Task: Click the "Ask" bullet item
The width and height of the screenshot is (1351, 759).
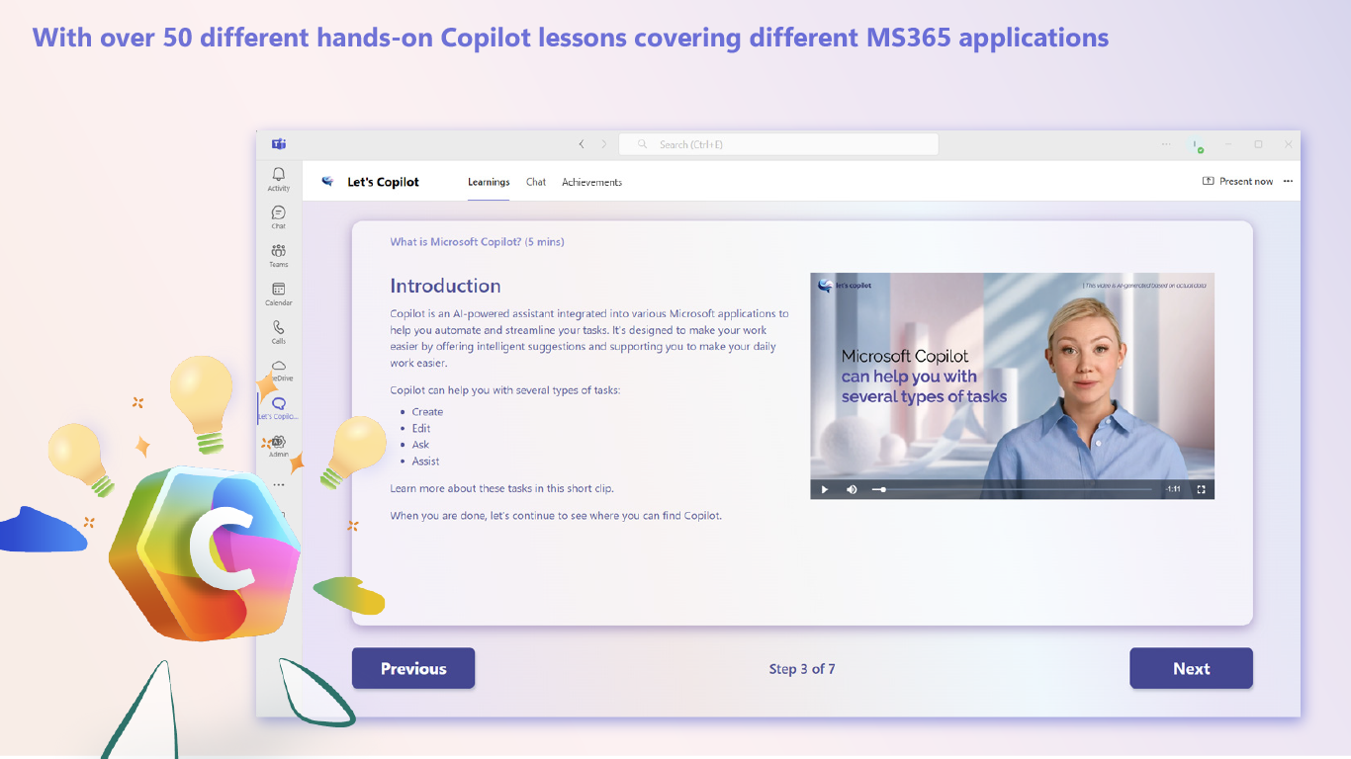Action: (x=420, y=445)
